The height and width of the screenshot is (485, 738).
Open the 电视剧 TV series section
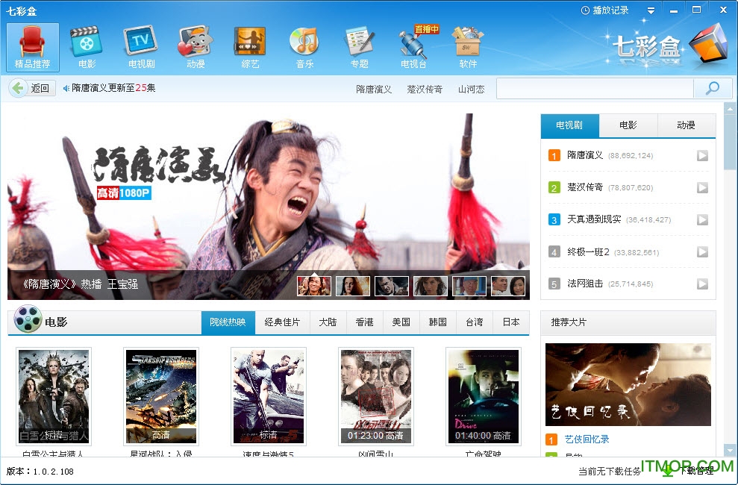[x=141, y=47]
